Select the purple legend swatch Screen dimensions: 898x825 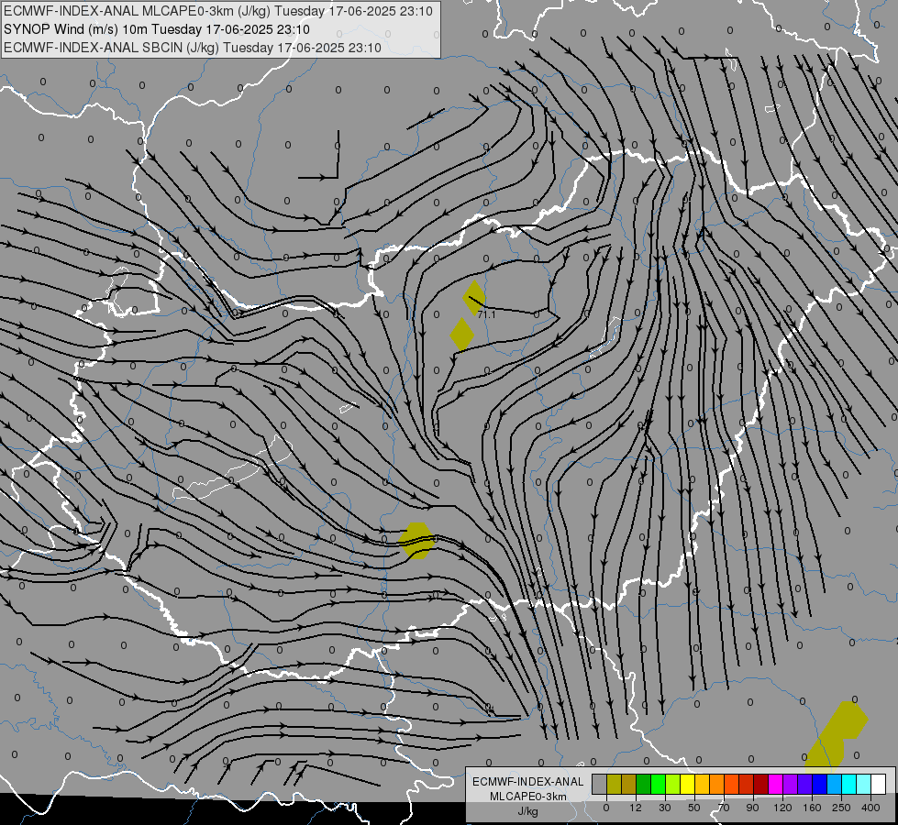pos(791,785)
